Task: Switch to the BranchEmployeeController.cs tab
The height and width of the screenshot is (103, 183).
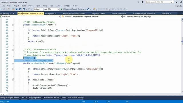Action: (144, 13)
